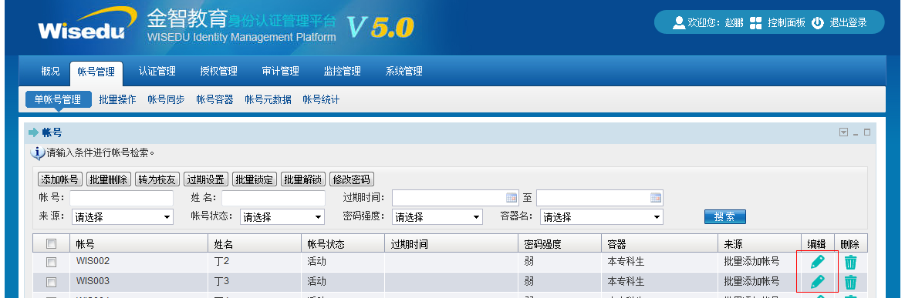Open the 批量操作 submenu
The image size is (905, 298).
pos(118,99)
